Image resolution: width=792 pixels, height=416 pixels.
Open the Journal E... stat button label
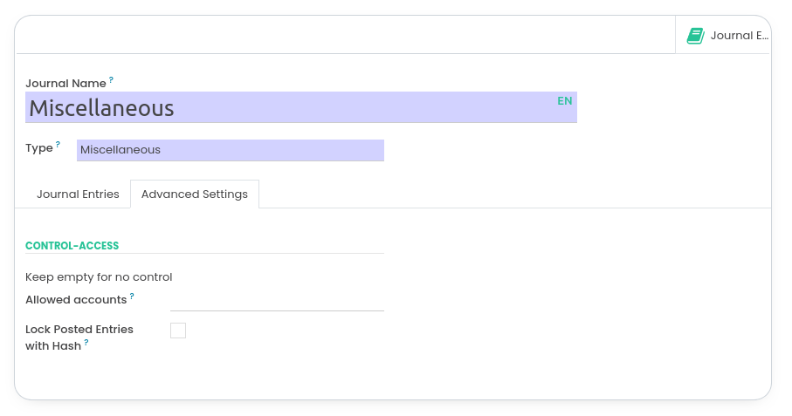(x=739, y=36)
